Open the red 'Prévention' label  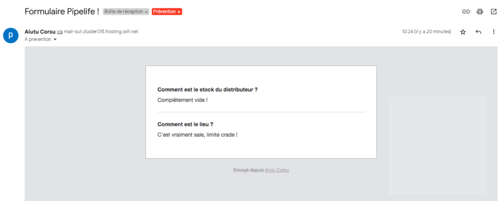164,12
